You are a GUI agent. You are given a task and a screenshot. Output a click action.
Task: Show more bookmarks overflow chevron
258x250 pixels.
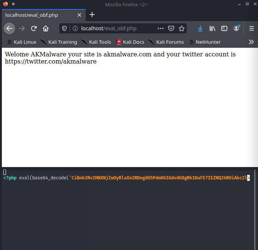[251, 42]
